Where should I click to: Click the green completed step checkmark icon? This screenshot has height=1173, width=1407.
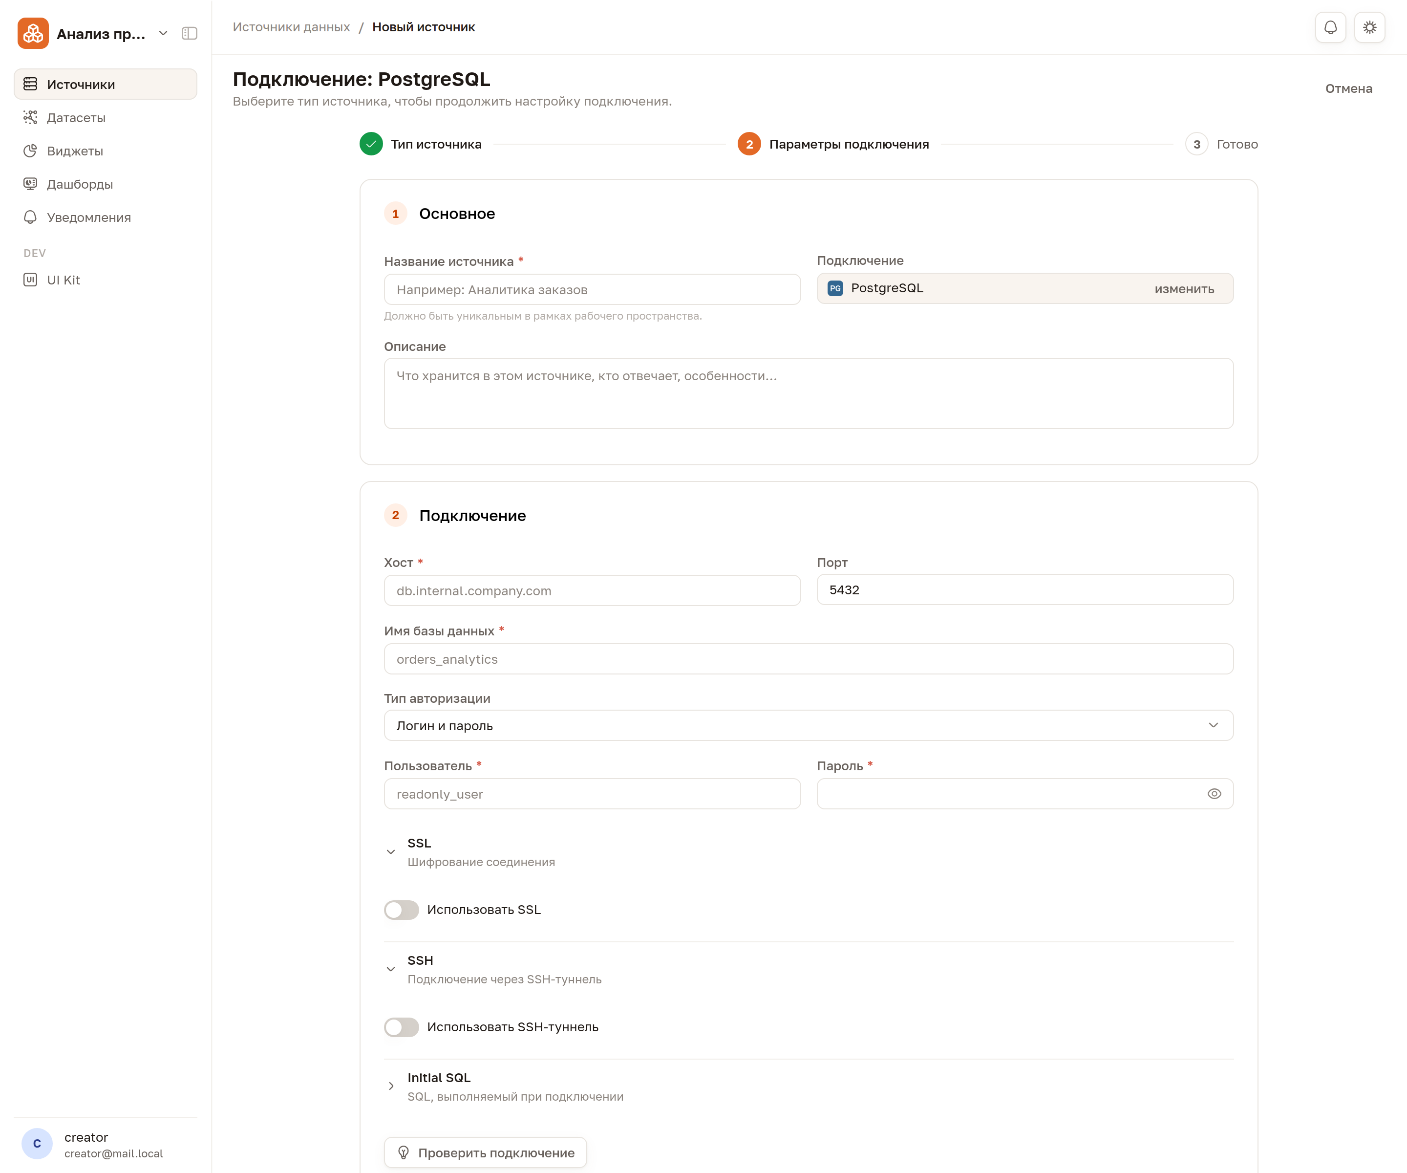(x=371, y=144)
